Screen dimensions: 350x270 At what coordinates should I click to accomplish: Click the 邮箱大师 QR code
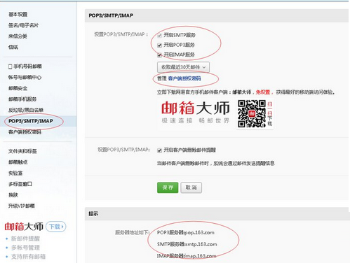[252, 114]
